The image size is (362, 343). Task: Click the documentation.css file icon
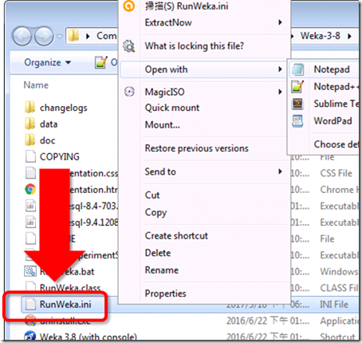point(30,173)
